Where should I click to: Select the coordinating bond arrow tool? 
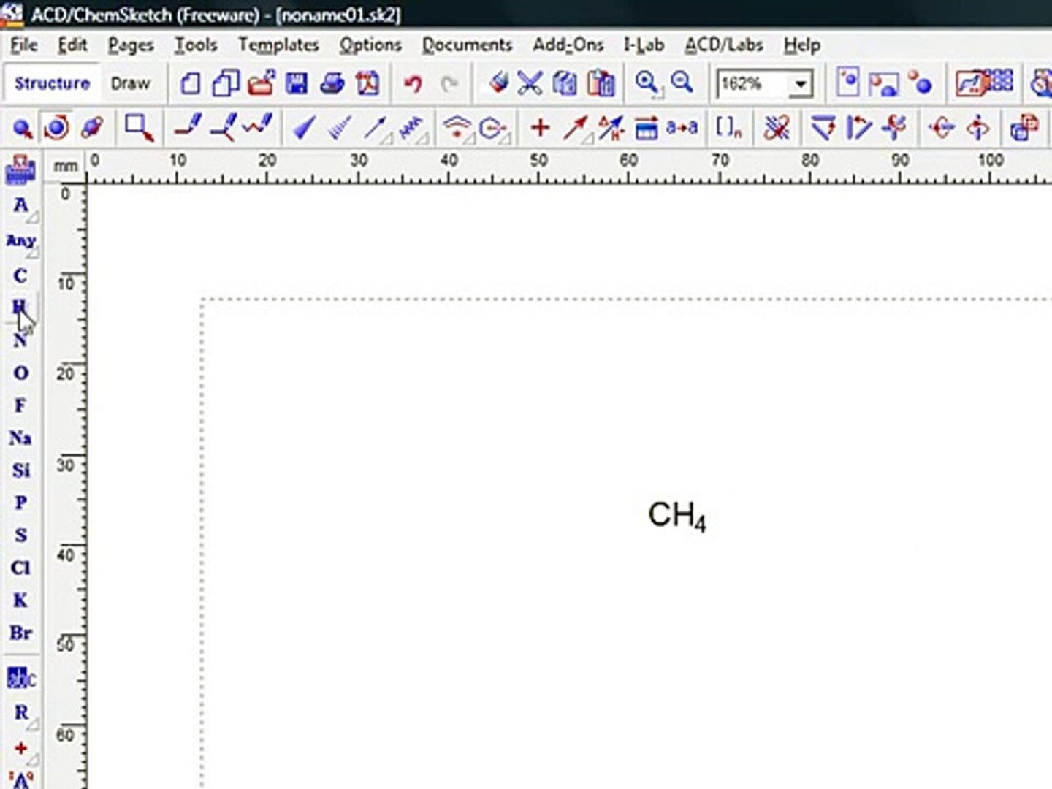(377, 129)
